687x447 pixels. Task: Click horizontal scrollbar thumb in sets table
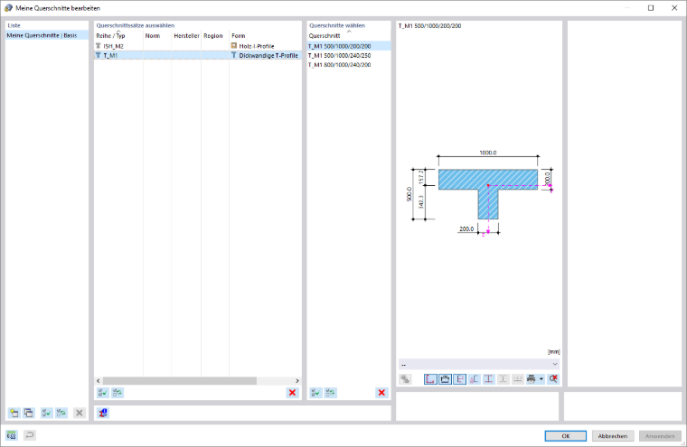(180, 381)
